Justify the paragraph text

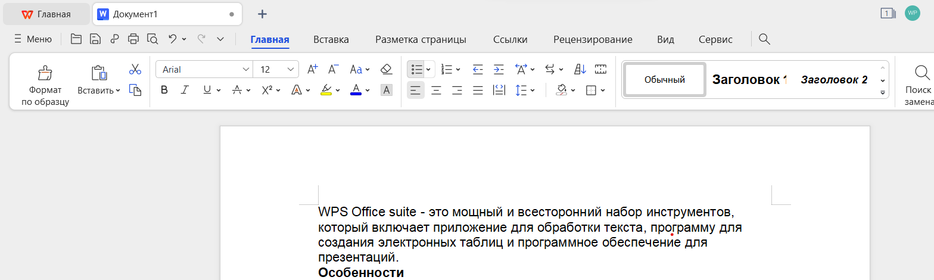(478, 90)
